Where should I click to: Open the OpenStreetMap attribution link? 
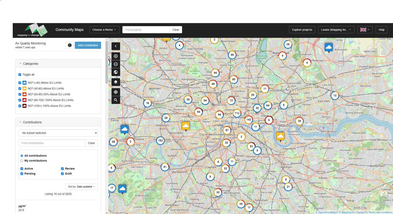pos(326,212)
